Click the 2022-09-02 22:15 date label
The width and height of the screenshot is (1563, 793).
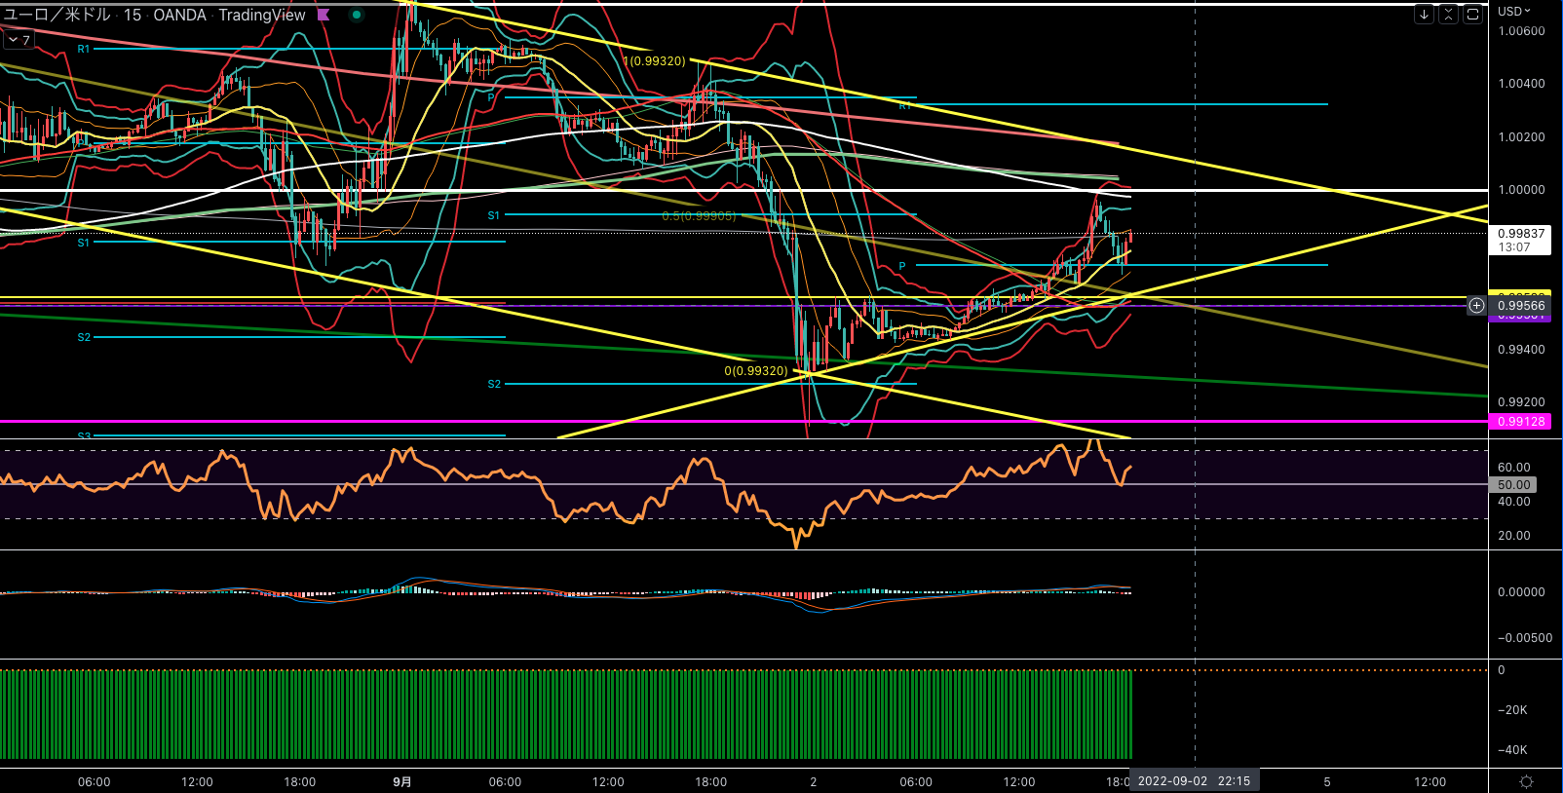(x=1194, y=781)
